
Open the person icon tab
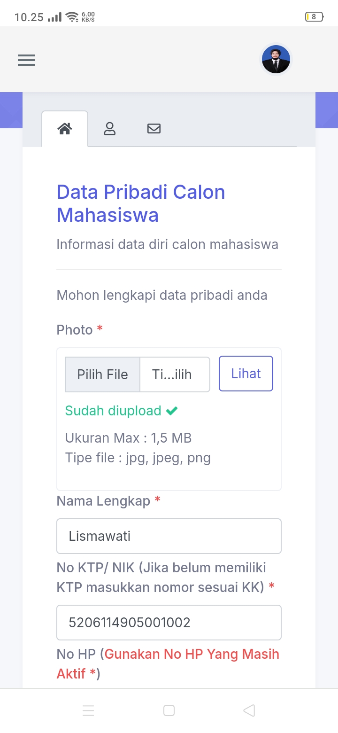[110, 128]
